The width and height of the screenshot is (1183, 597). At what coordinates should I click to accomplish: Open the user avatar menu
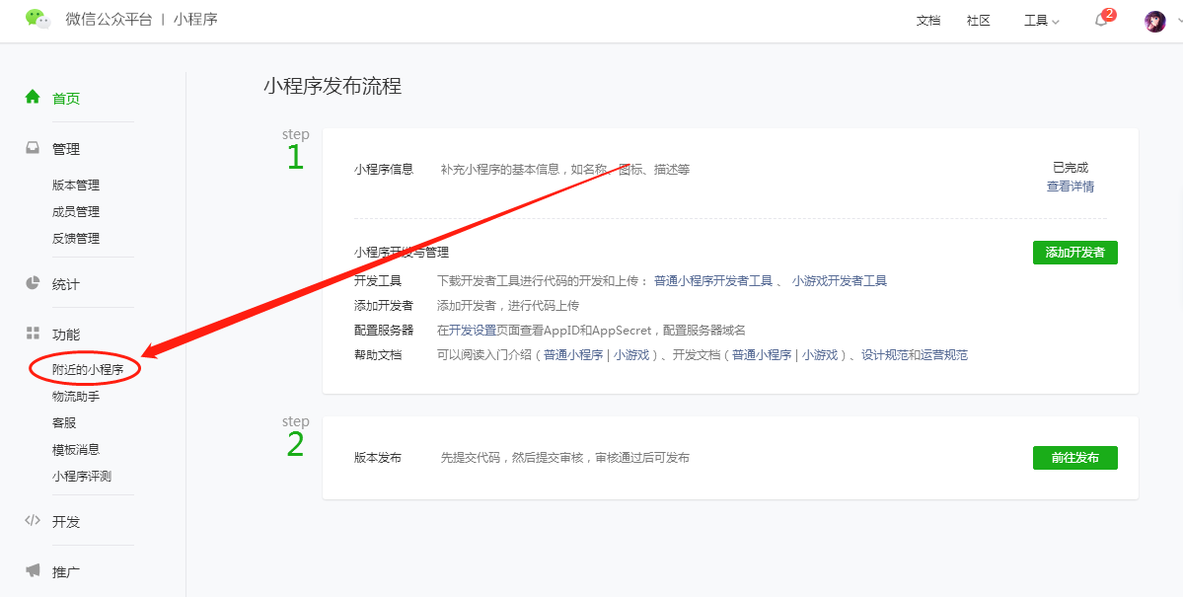coord(1155,21)
